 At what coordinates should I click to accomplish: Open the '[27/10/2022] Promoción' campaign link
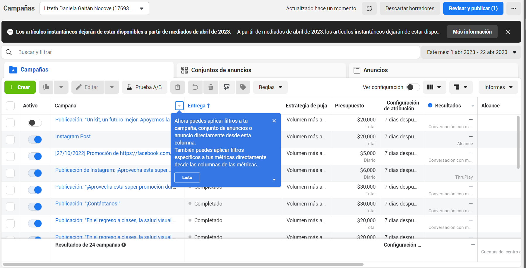click(x=113, y=153)
